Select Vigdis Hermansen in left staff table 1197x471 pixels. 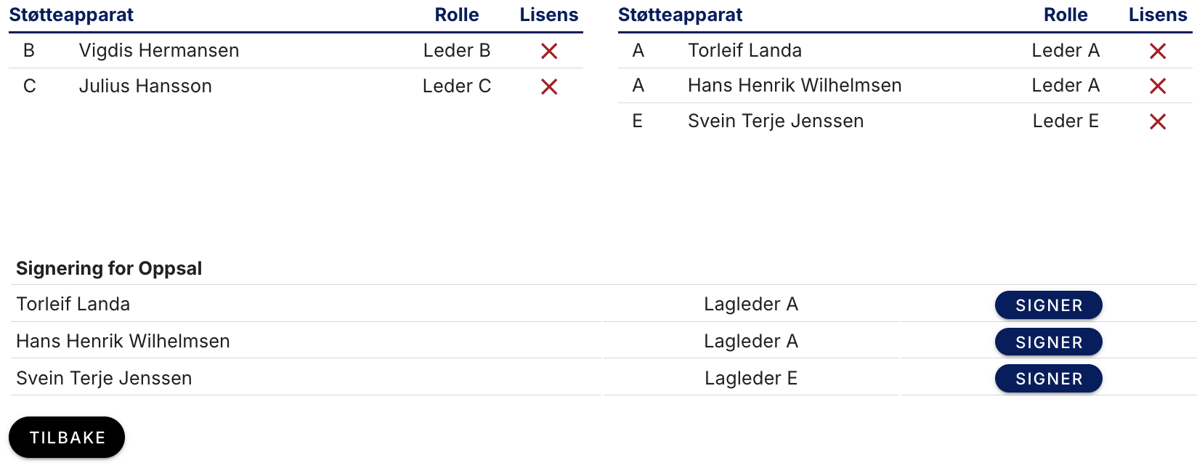point(158,50)
